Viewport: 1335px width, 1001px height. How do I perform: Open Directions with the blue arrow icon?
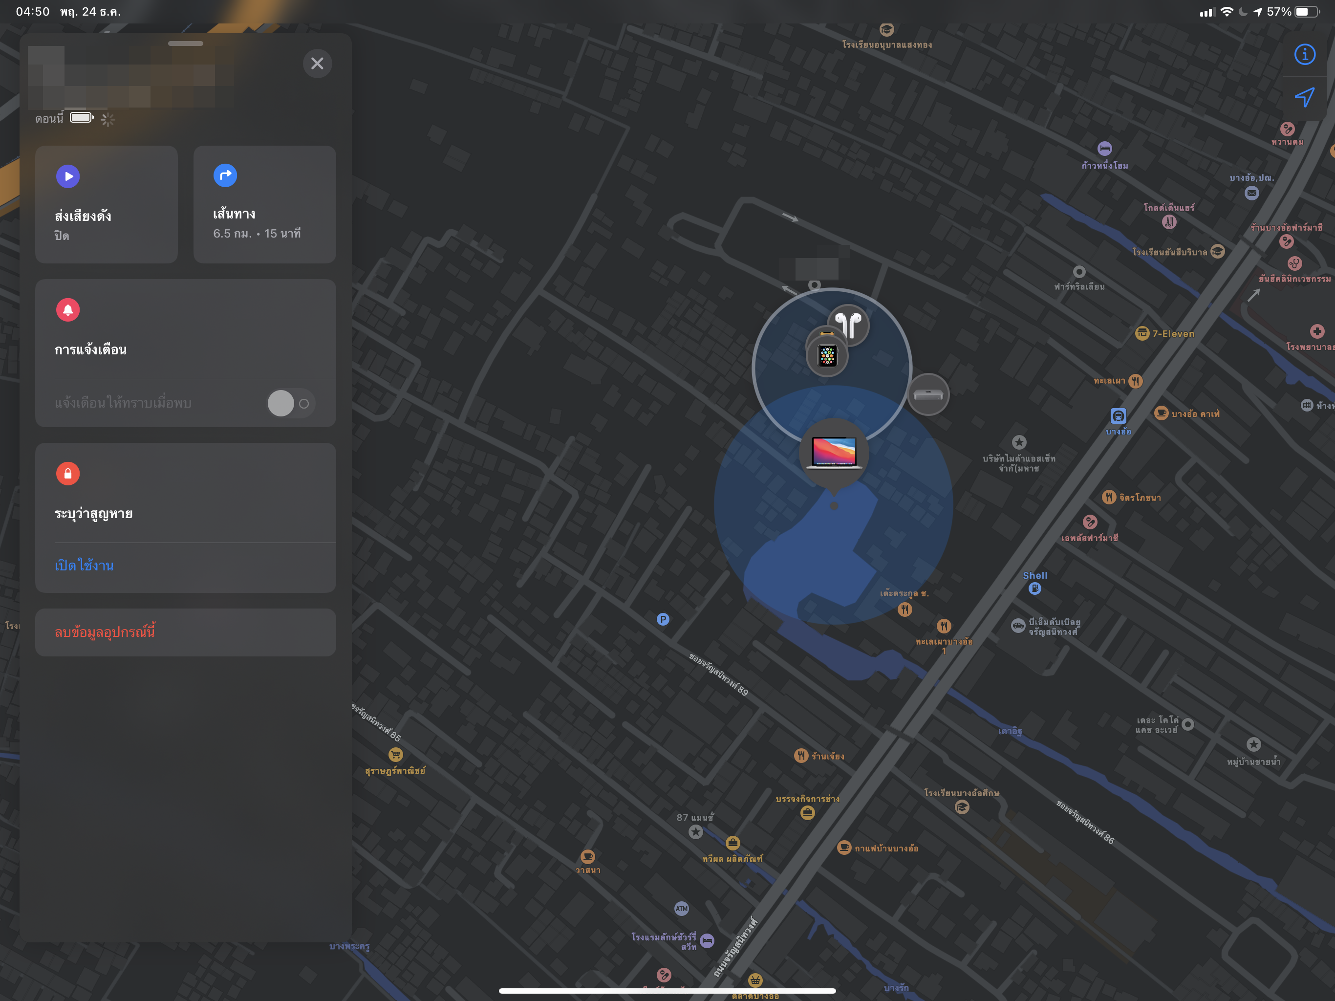click(225, 175)
